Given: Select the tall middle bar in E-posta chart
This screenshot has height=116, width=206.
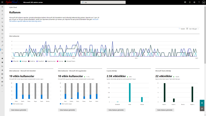Looking at the screenshot, I should (130, 92).
